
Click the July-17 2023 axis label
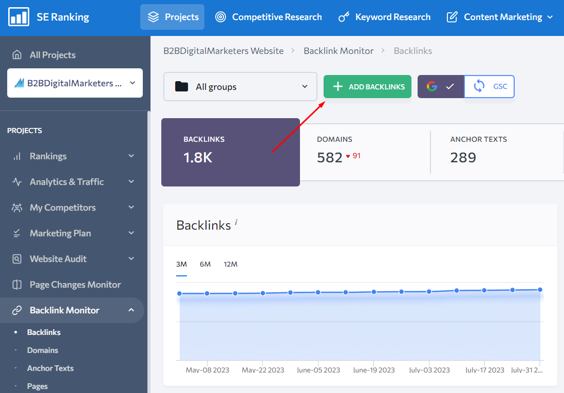point(484,370)
